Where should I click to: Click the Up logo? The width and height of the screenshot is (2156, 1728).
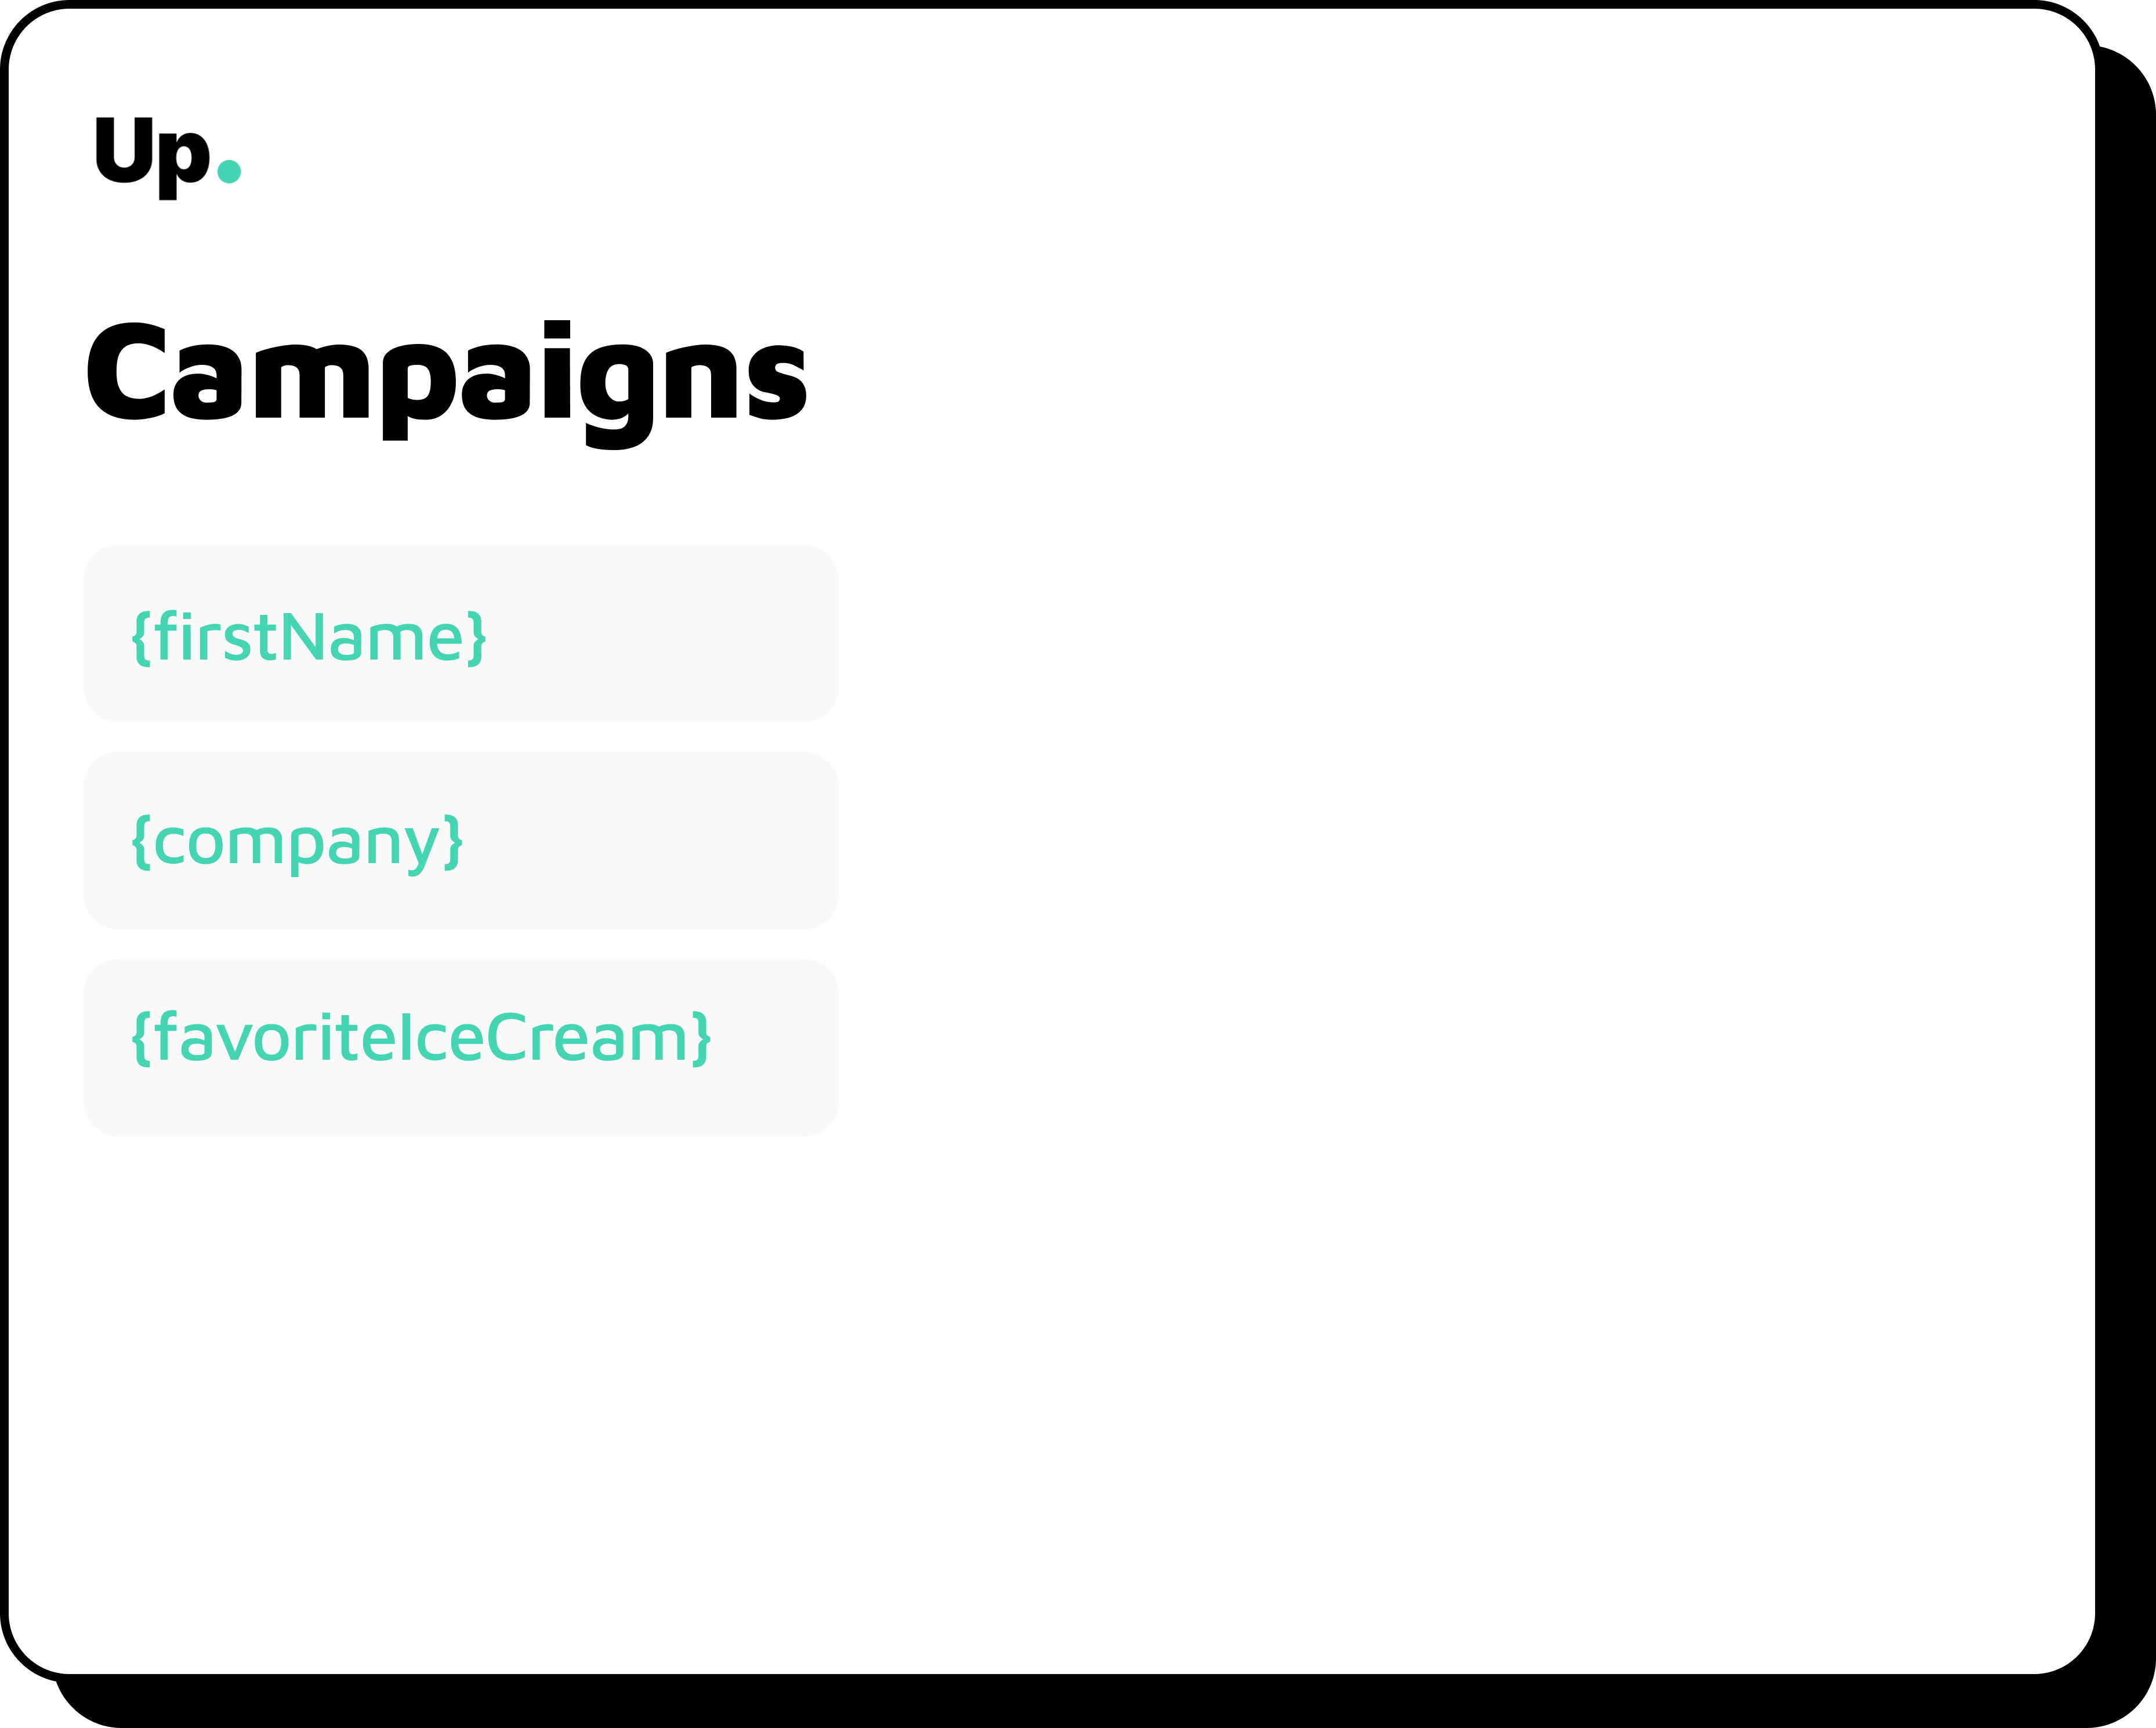168,158
